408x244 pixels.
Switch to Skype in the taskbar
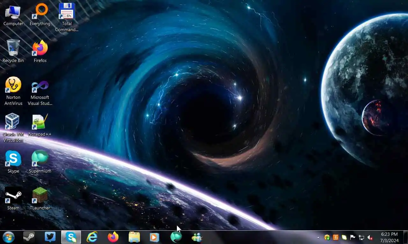(x=71, y=237)
